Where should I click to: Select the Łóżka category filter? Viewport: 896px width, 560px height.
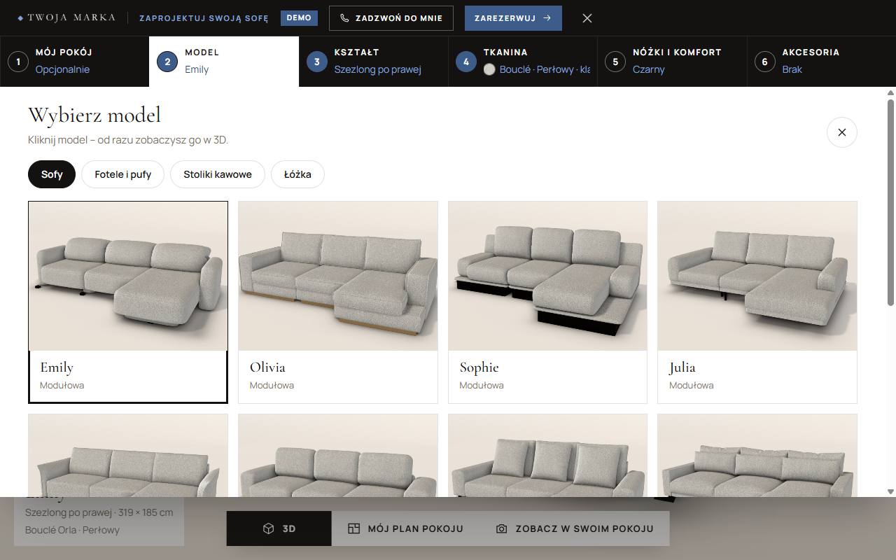pos(297,174)
